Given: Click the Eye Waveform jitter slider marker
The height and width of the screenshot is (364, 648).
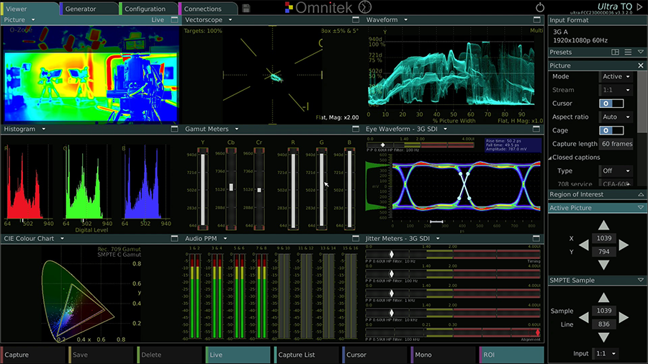Looking at the screenshot, I should [x=383, y=145].
